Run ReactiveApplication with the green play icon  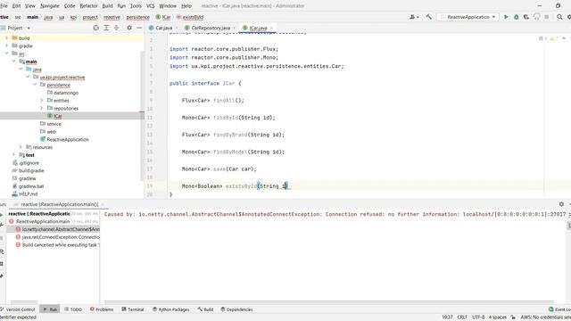506,17
